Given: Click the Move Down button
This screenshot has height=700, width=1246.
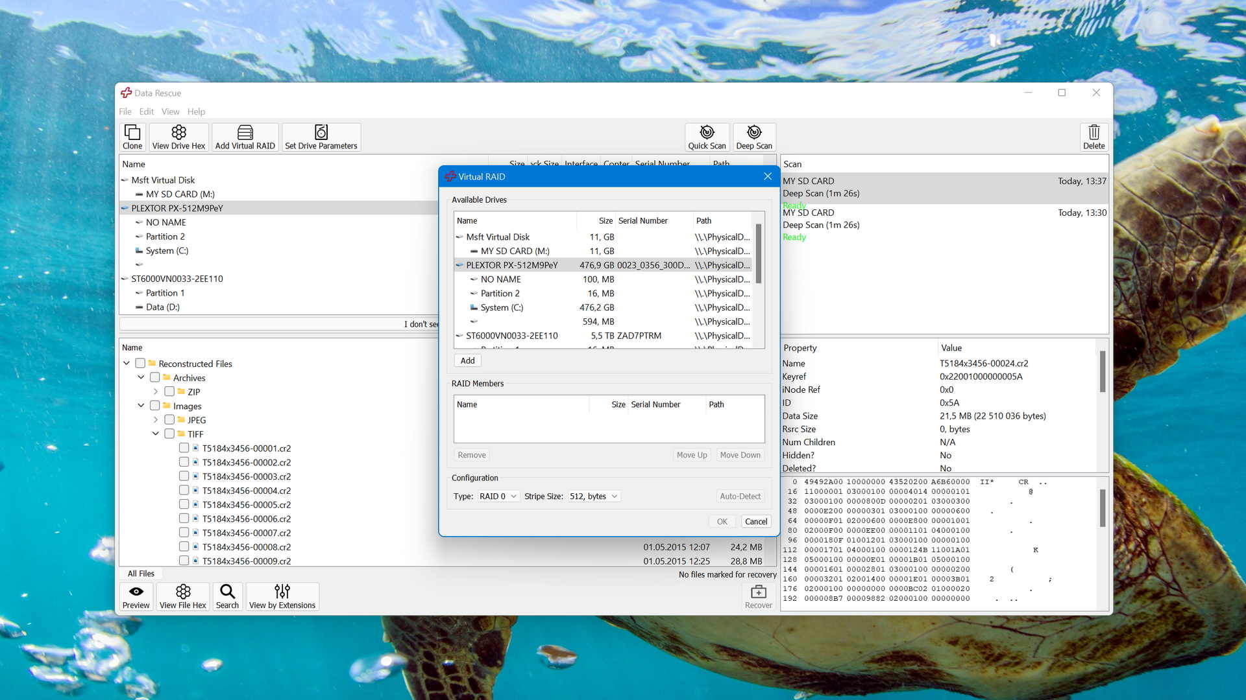Looking at the screenshot, I should tap(740, 455).
